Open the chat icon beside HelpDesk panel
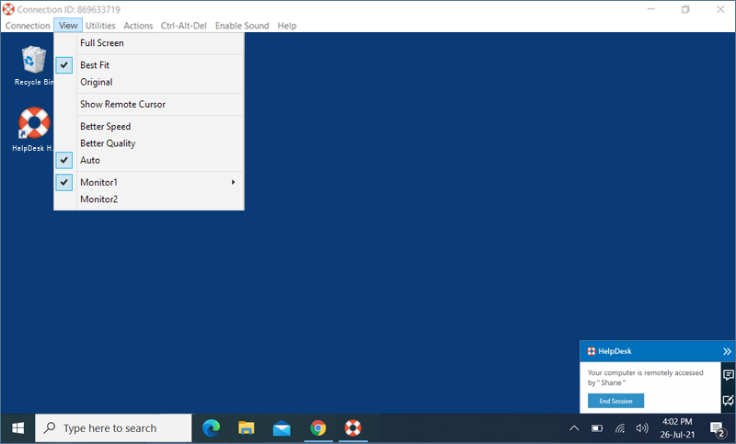This screenshot has width=736, height=444. click(x=728, y=375)
